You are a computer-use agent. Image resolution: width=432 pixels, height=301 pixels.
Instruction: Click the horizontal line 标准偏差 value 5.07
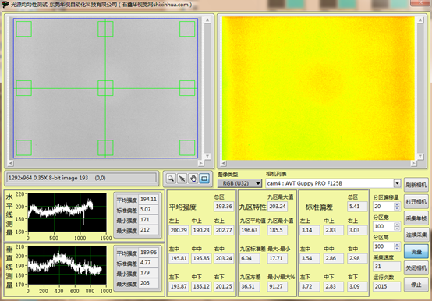click(148, 209)
